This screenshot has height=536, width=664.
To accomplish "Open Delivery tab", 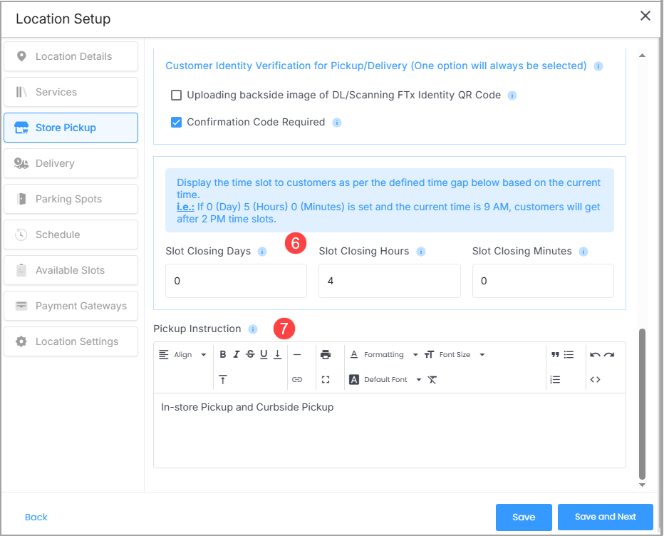I will [71, 163].
